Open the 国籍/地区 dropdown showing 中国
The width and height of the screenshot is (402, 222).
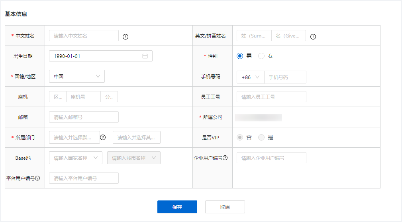77,76
